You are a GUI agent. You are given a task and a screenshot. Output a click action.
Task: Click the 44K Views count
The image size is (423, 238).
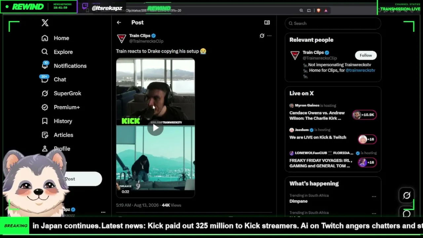(x=172, y=205)
